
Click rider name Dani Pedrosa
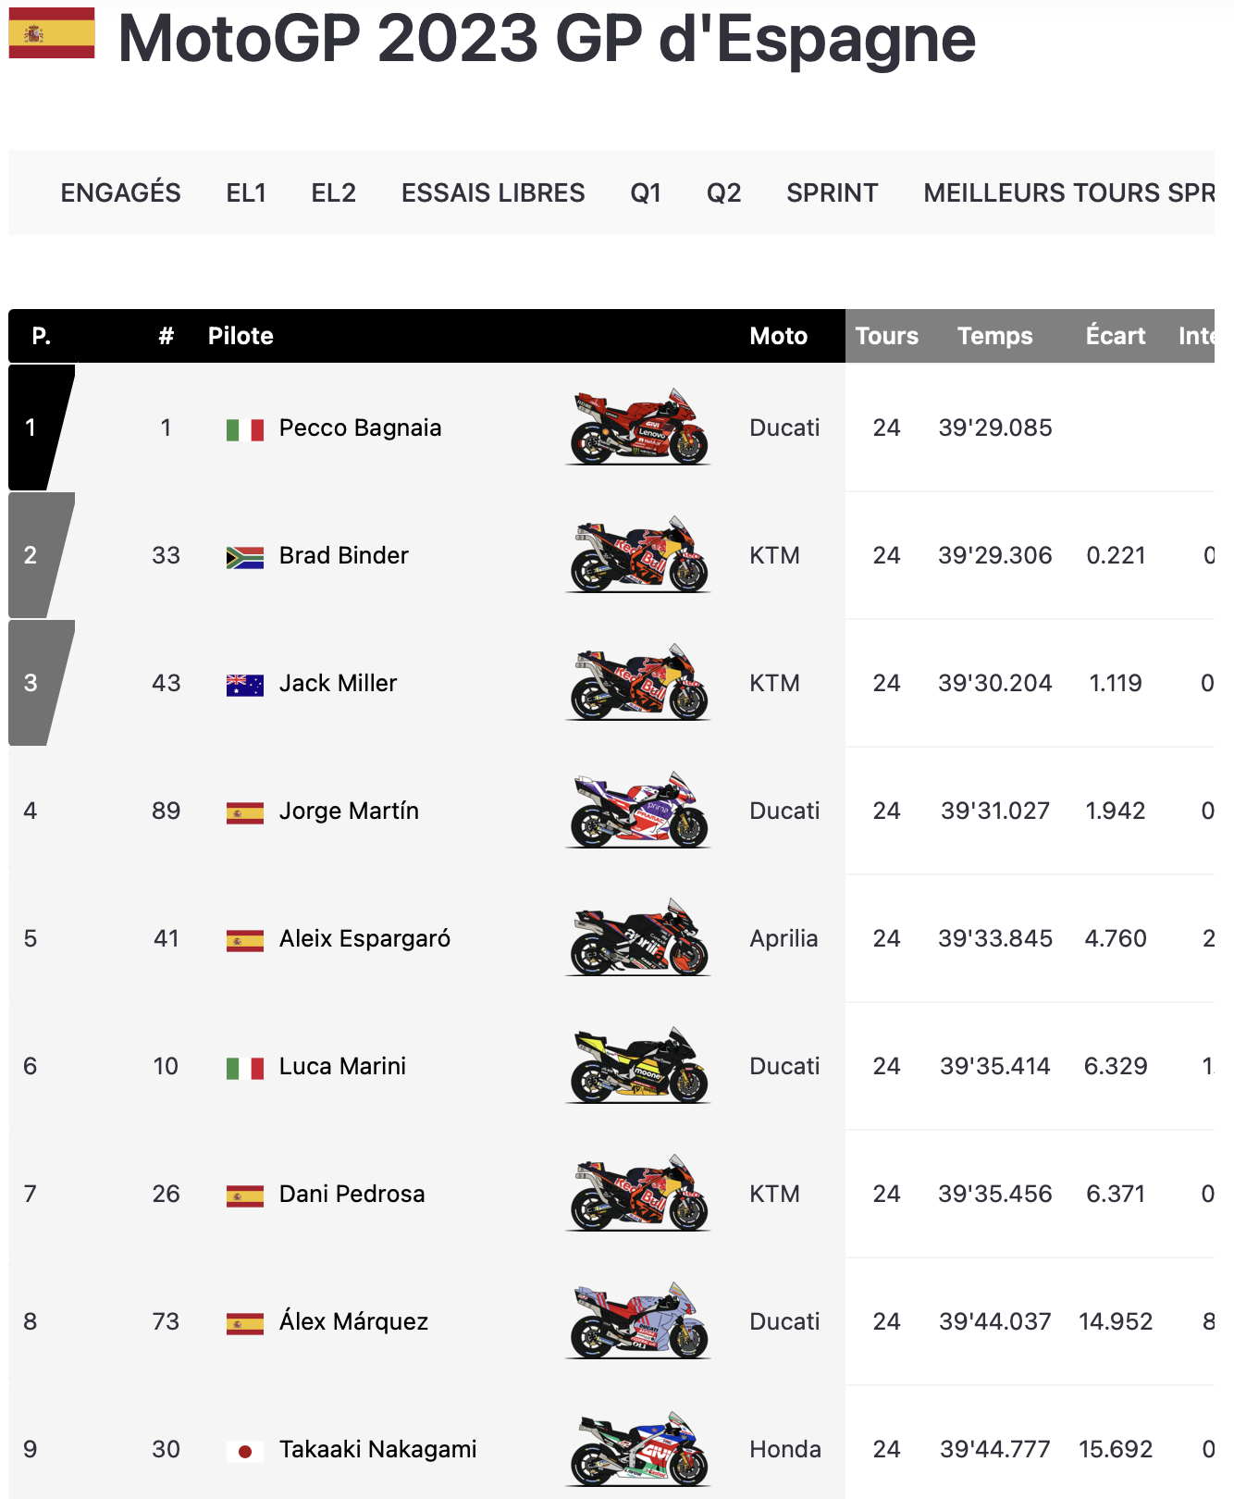352,1194
